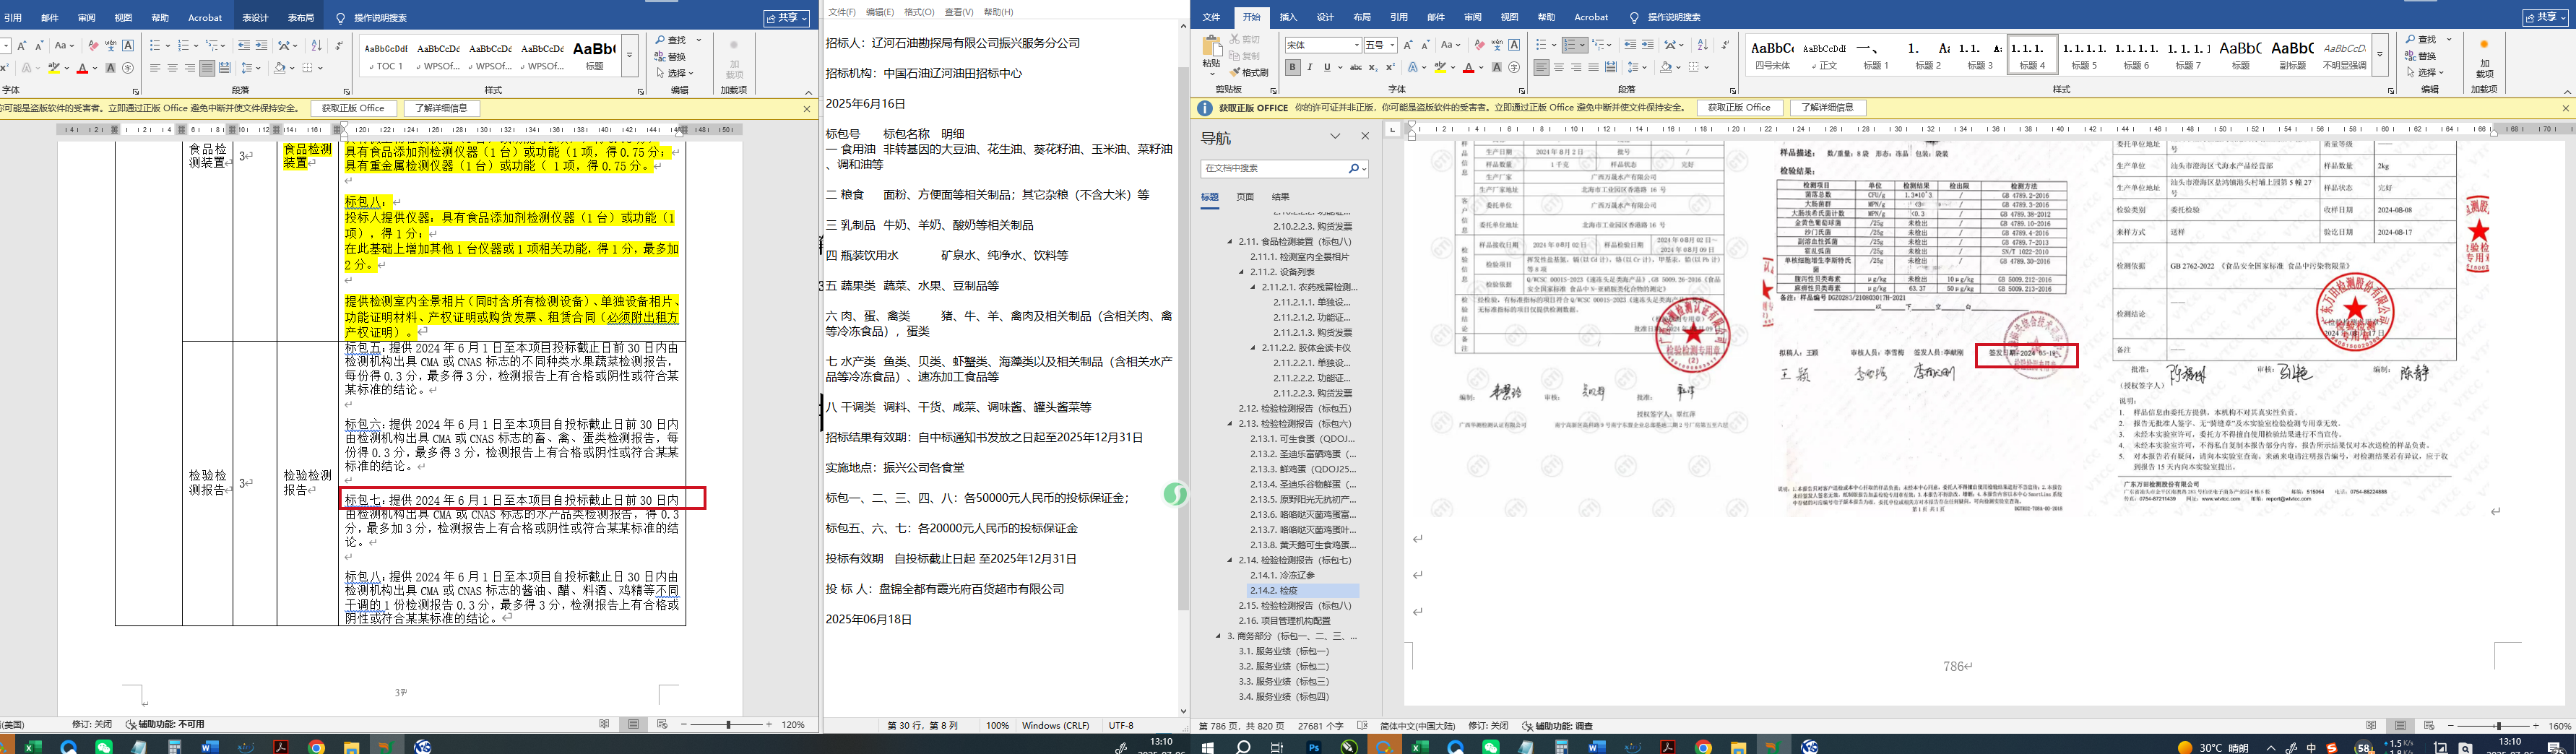Click clear formatting eraser in left Word

point(93,45)
